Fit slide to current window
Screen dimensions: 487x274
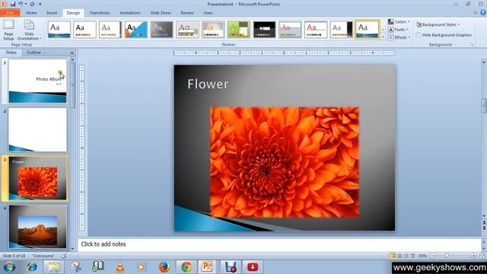click(482, 256)
